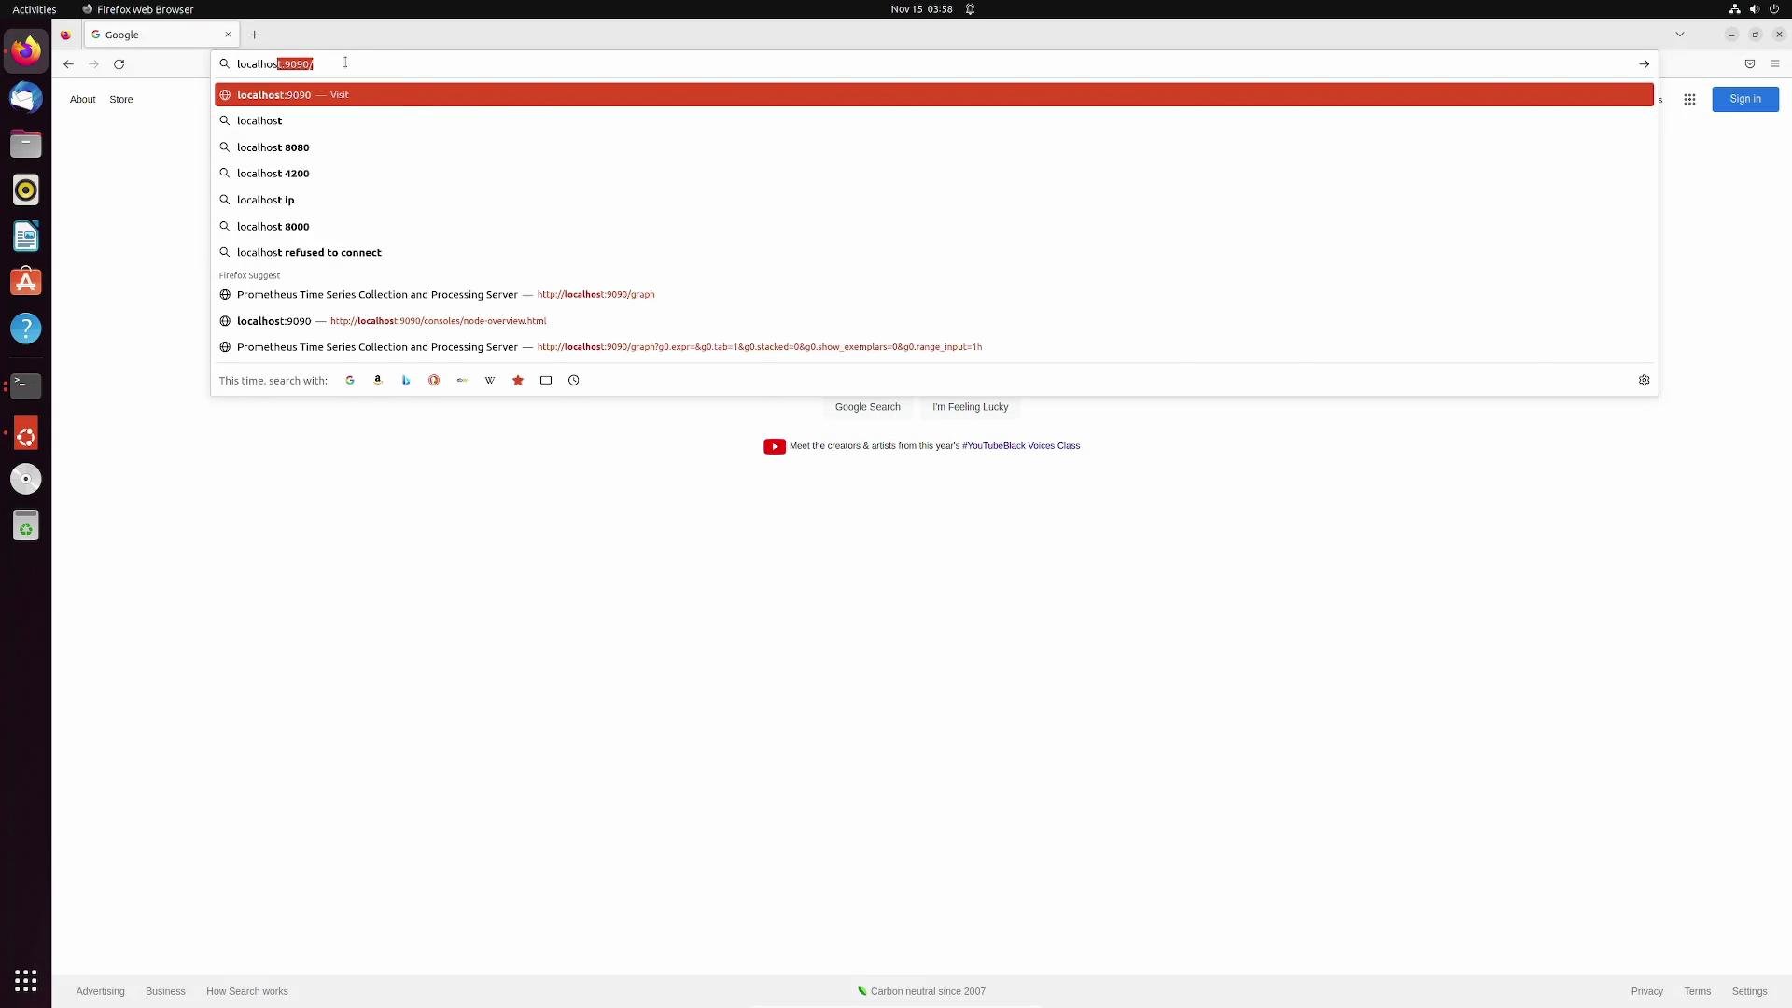Select 'localhost' search suggestion

pyautogui.click(x=934, y=120)
